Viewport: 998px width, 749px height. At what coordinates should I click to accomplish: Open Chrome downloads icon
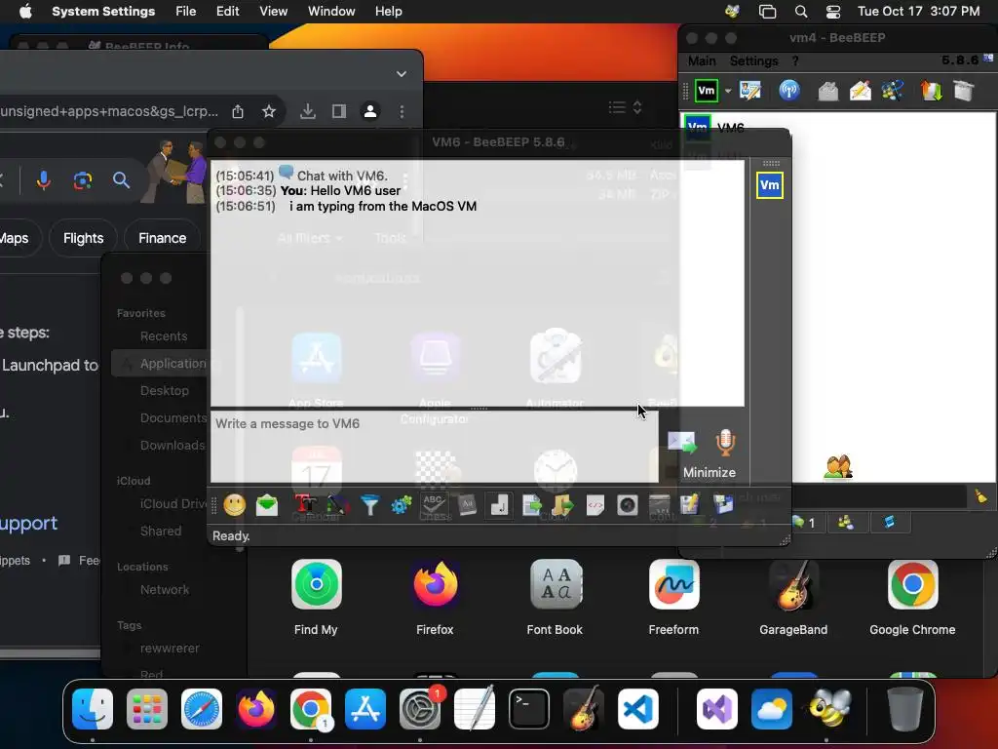tap(308, 111)
